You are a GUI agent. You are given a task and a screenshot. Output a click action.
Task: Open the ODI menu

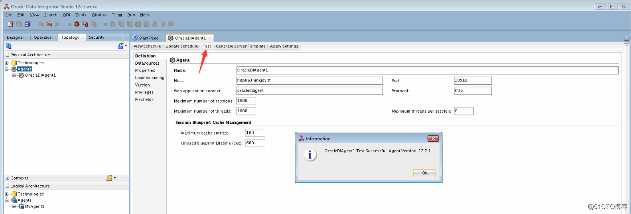pyautogui.click(x=66, y=15)
